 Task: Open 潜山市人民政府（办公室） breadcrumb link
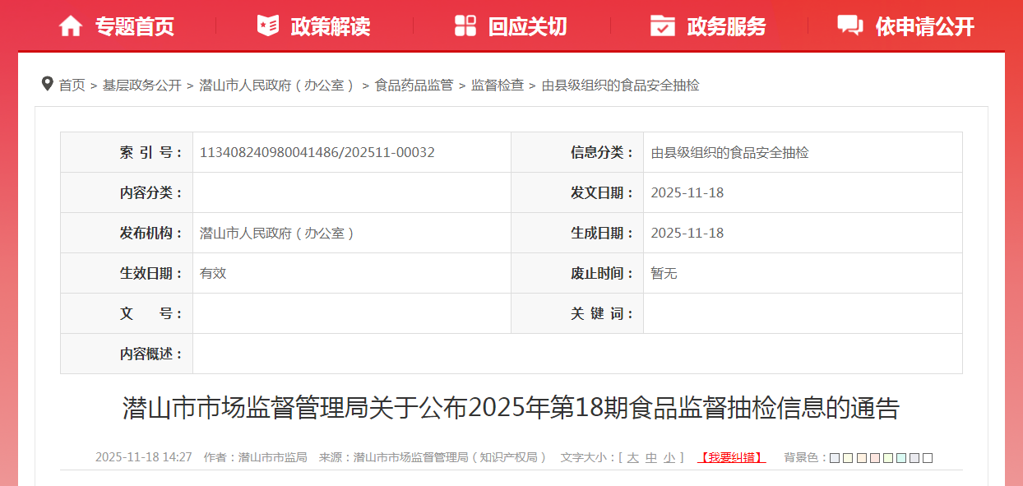coord(278,85)
